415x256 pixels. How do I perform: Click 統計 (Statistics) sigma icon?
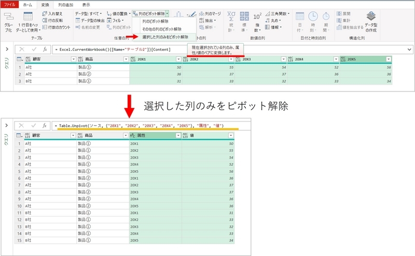click(231, 17)
